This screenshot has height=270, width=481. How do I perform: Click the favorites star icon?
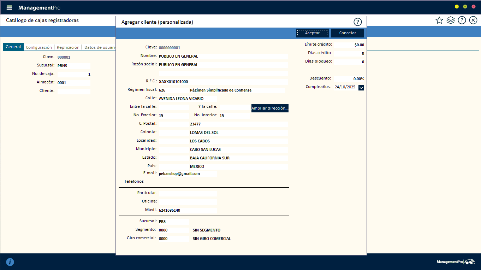point(439,20)
